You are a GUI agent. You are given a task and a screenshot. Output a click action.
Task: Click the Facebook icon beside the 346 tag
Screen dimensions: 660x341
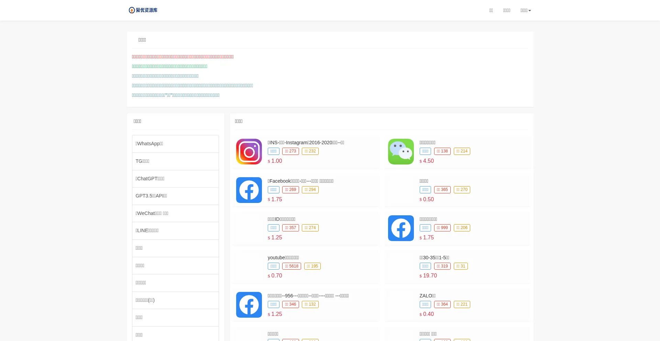click(249, 305)
